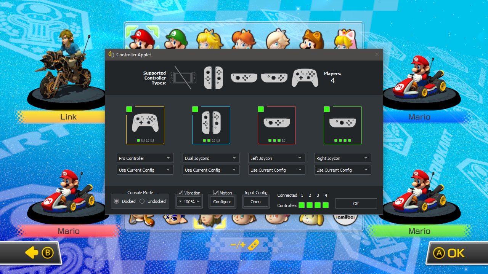Image resolution: width=488 pixels, height=274 pixels.
Task: Click the Motion Configure button
Action: pyautogui.click(x=222, y=202)
